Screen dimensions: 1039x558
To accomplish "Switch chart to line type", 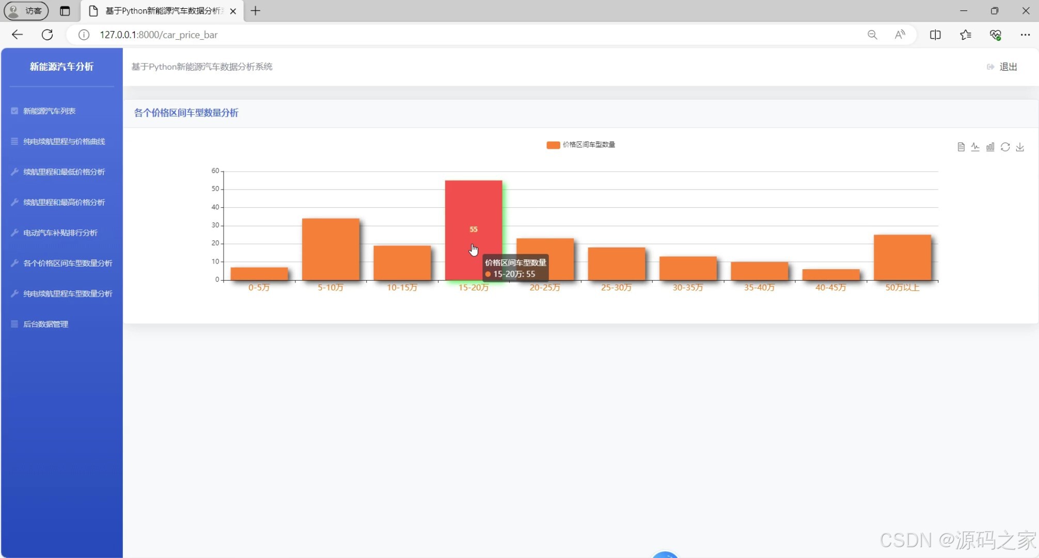I will (x=975, y=147).
